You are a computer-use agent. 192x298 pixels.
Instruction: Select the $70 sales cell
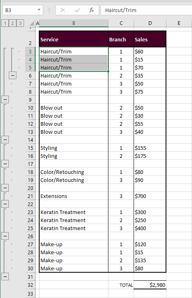150,67
